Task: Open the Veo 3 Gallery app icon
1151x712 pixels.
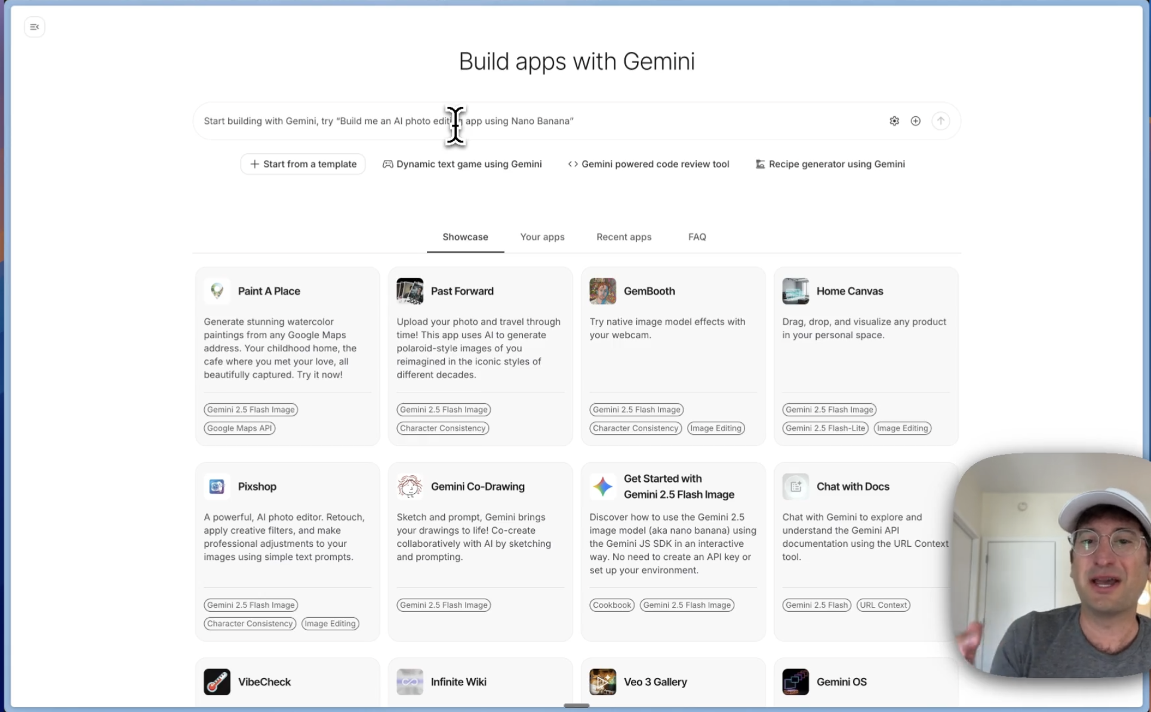Action: pyautogui.click(x=602, y=682)
